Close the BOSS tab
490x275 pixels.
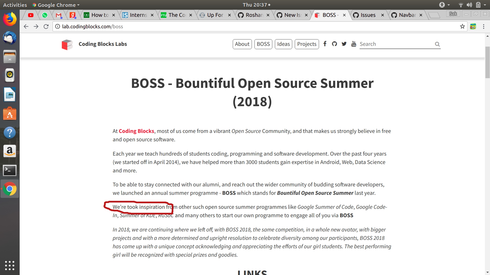pos(344,15)
